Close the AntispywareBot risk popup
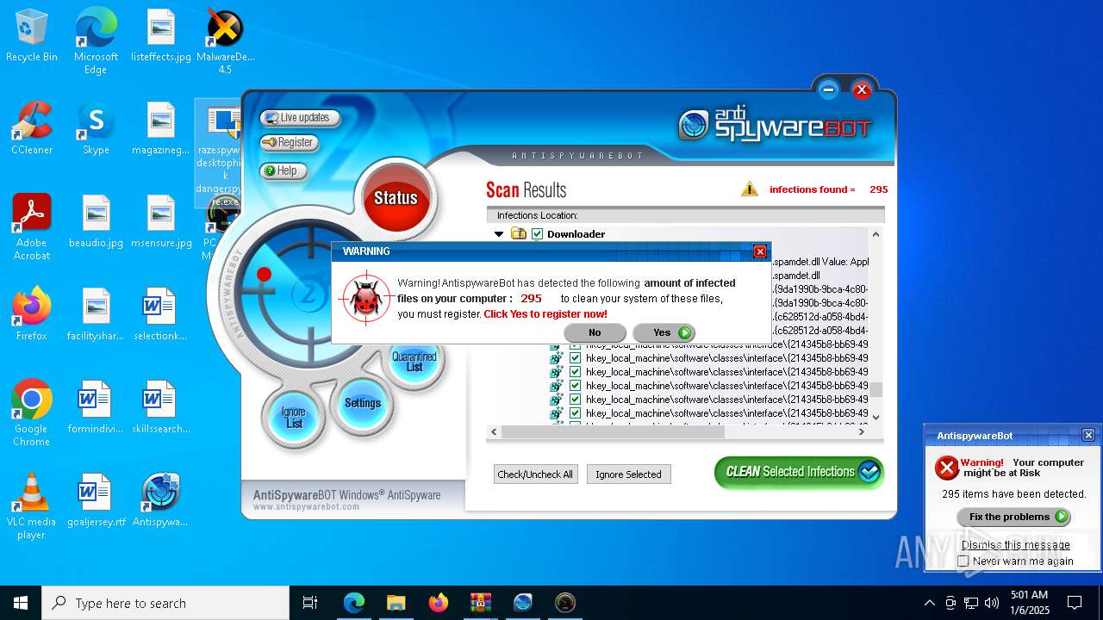Screen dimensions: 1103x620 1088,436
